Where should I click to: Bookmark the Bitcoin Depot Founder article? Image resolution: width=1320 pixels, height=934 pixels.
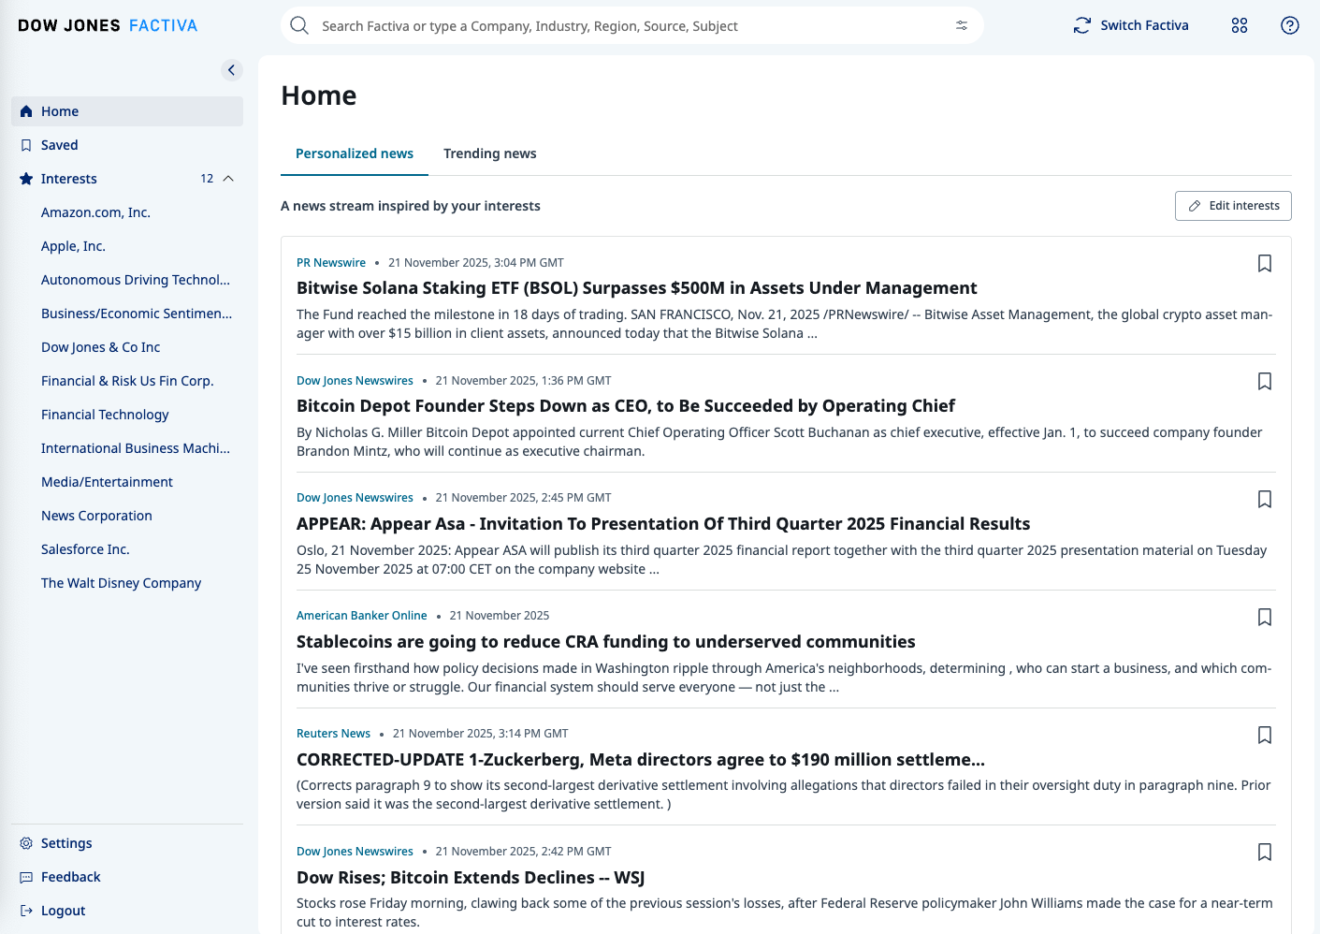(1265, 382)
